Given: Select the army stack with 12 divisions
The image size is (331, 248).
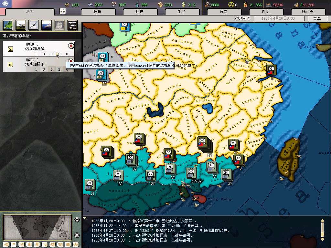Looking at the screenshot, I should pyautogui.click(x=205, y=144).
